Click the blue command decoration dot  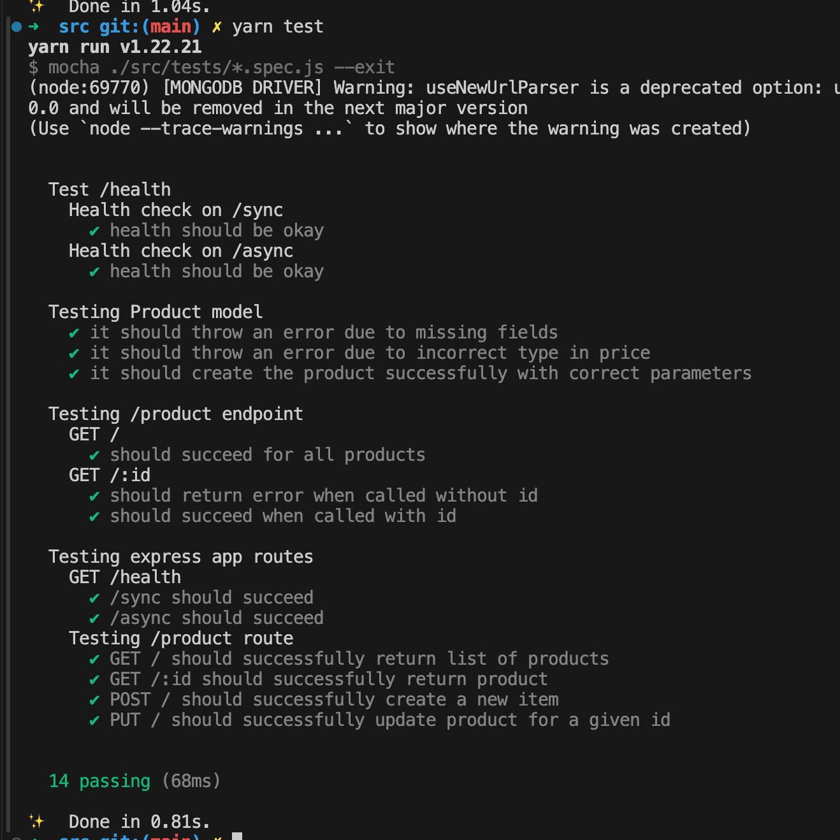(x=17, y=27)
